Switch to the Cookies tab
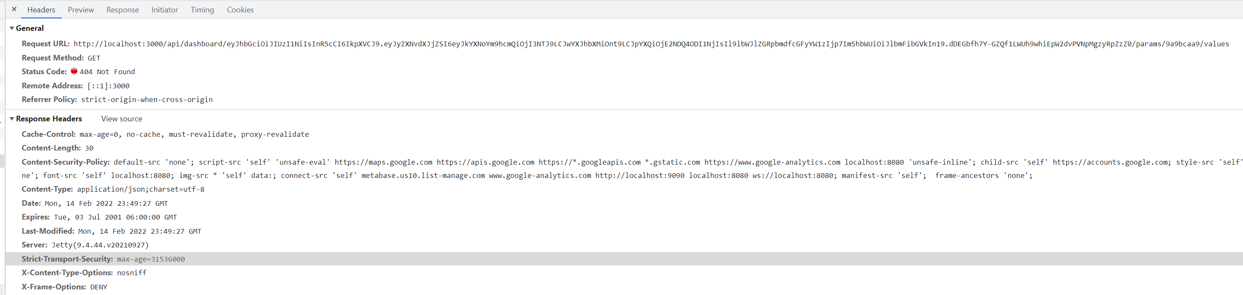This screenshot has height=295, width=1243. click(x=240, y=9)
